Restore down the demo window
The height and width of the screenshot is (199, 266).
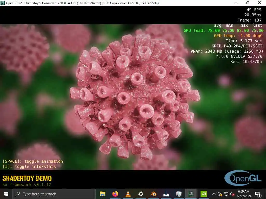tap(248, 3)
